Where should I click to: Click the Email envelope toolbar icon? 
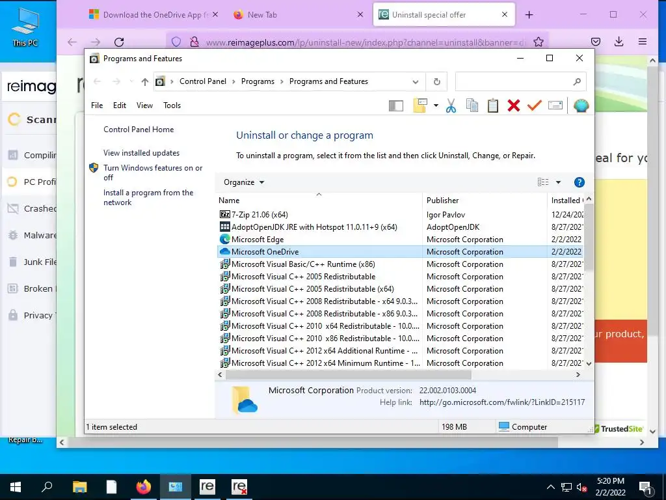point(555,105)
